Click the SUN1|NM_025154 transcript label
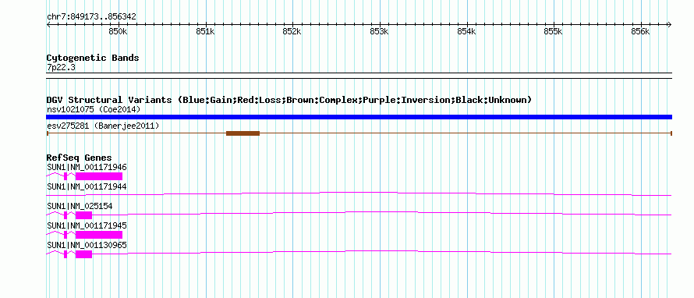This screenshot has width=694, height=298. pos(80,207)
